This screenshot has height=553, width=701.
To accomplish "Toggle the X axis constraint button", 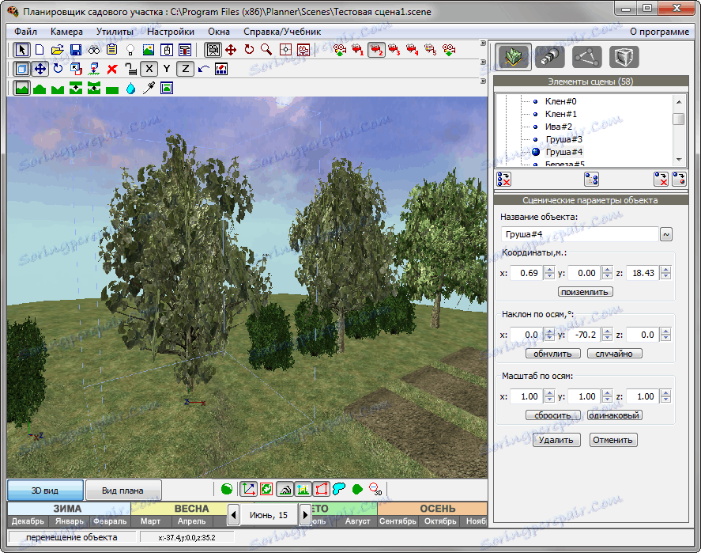I will pos(149,69).
